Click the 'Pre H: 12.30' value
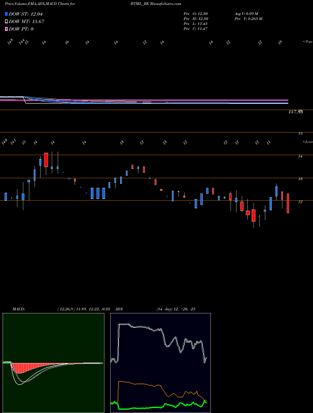313x413 pixels. click(196, 19)
